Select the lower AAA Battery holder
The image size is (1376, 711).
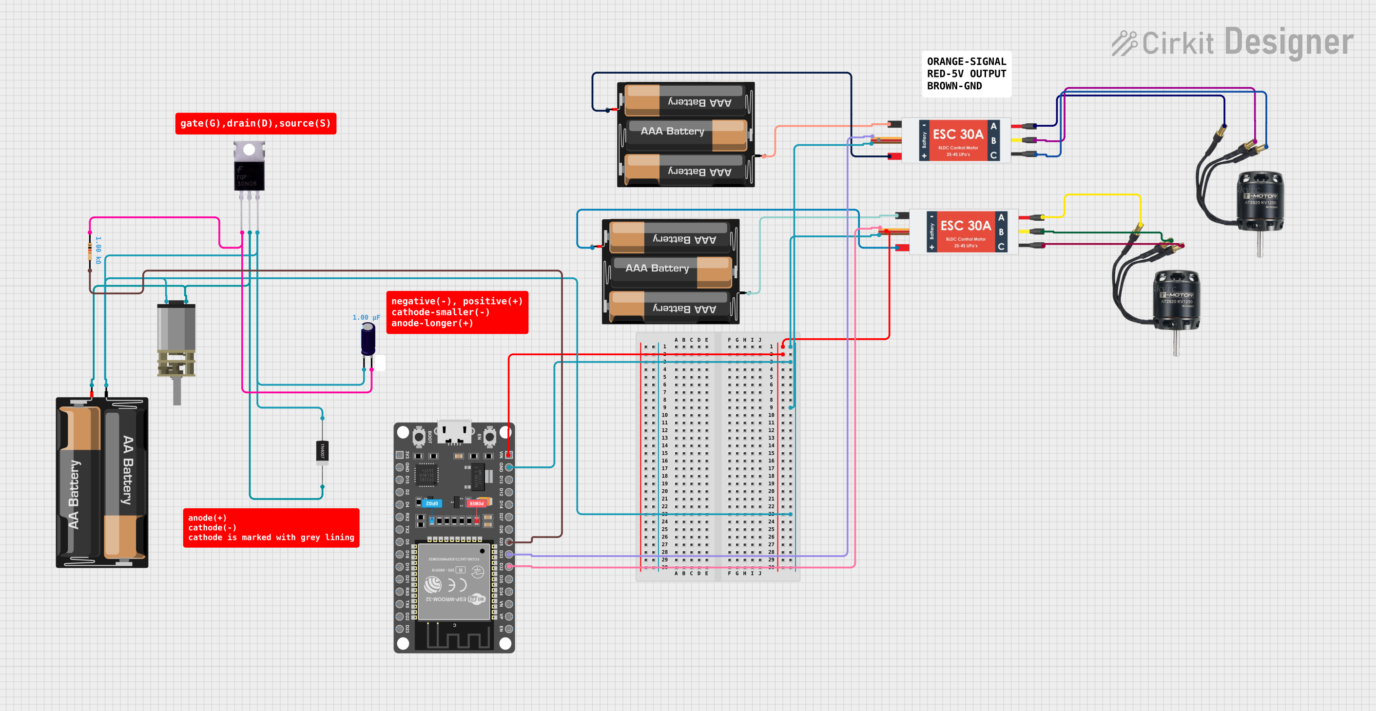[x=672, y=271]
